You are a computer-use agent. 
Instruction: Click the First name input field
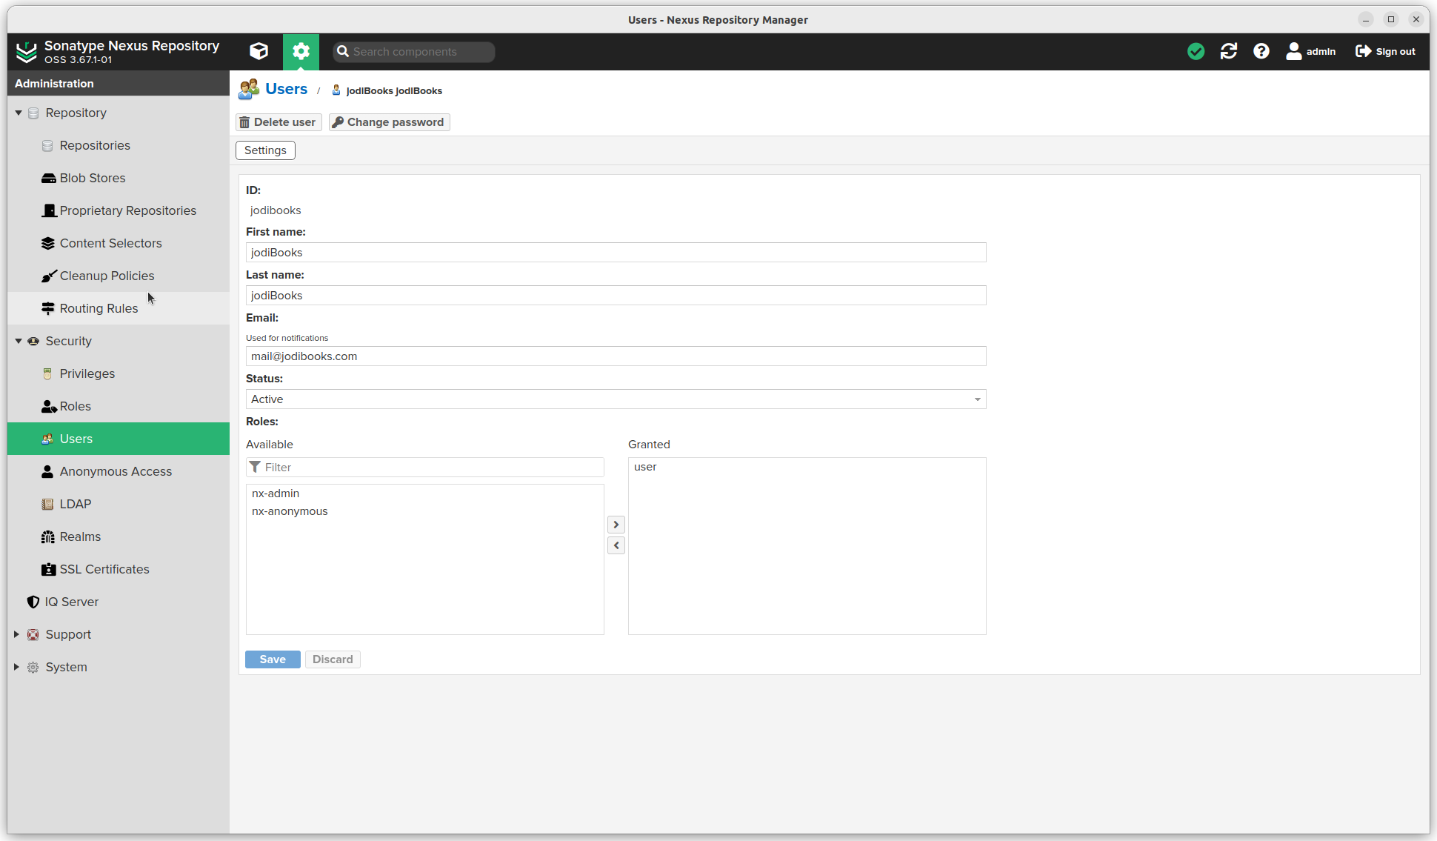pos(616,253)
